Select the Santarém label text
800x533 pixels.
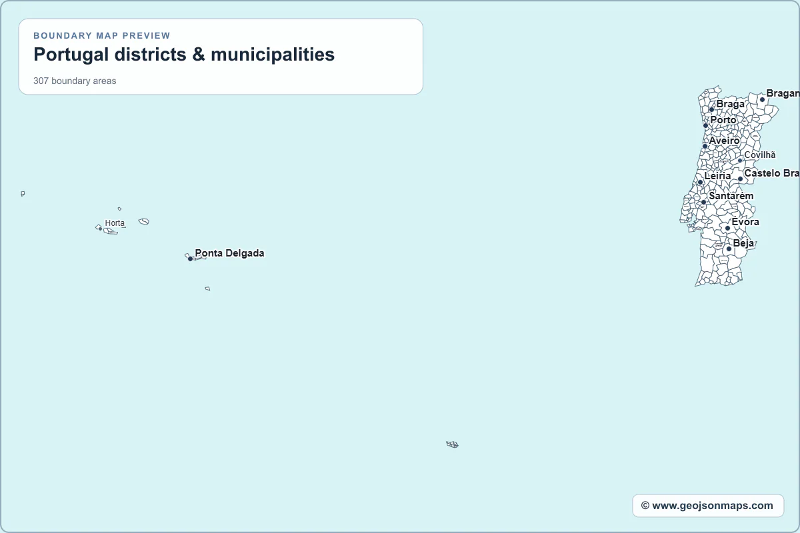point(731,196)
